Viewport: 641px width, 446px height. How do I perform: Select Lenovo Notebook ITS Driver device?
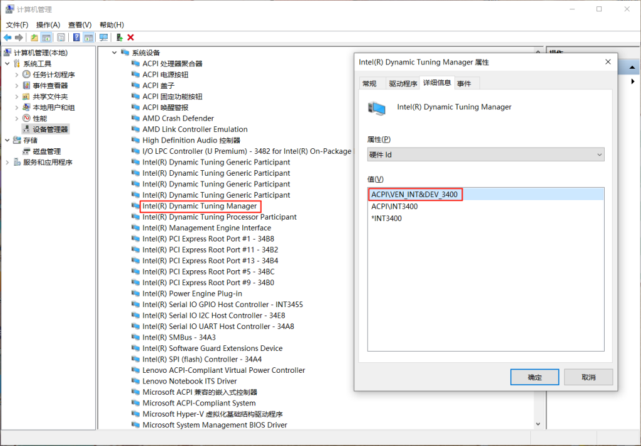point(189,381)
